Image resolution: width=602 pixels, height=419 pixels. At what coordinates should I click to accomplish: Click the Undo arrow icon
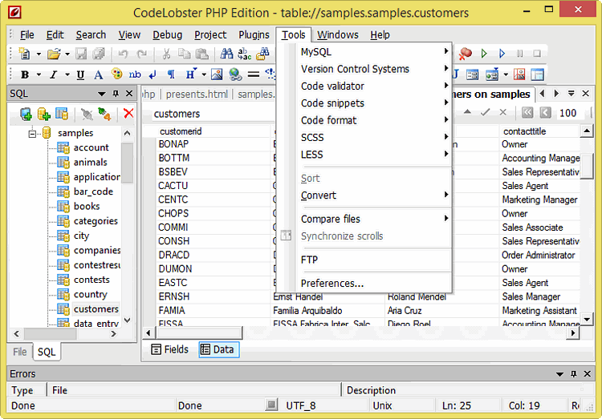coord(123,54)
